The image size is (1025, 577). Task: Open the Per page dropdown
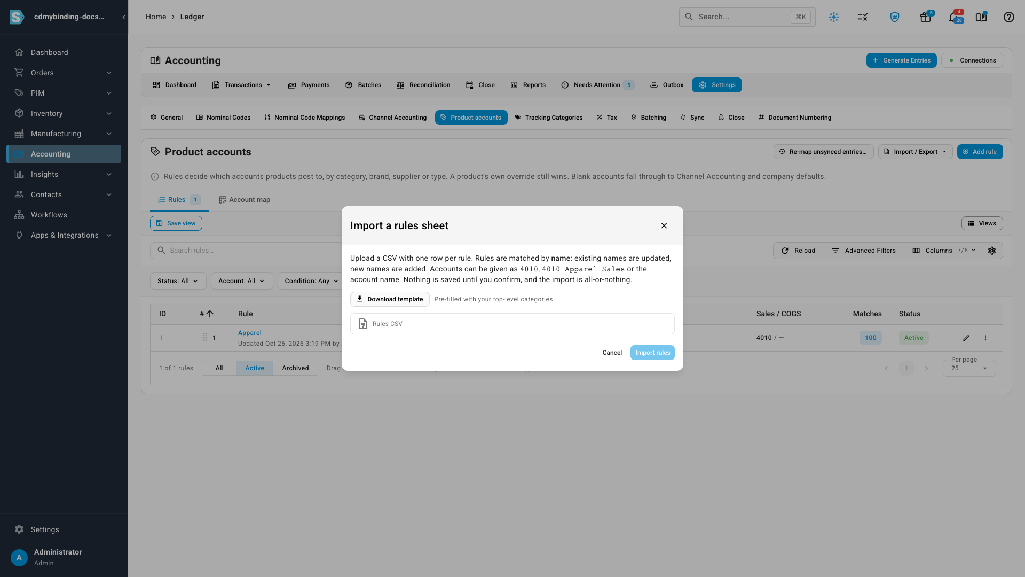969,368
